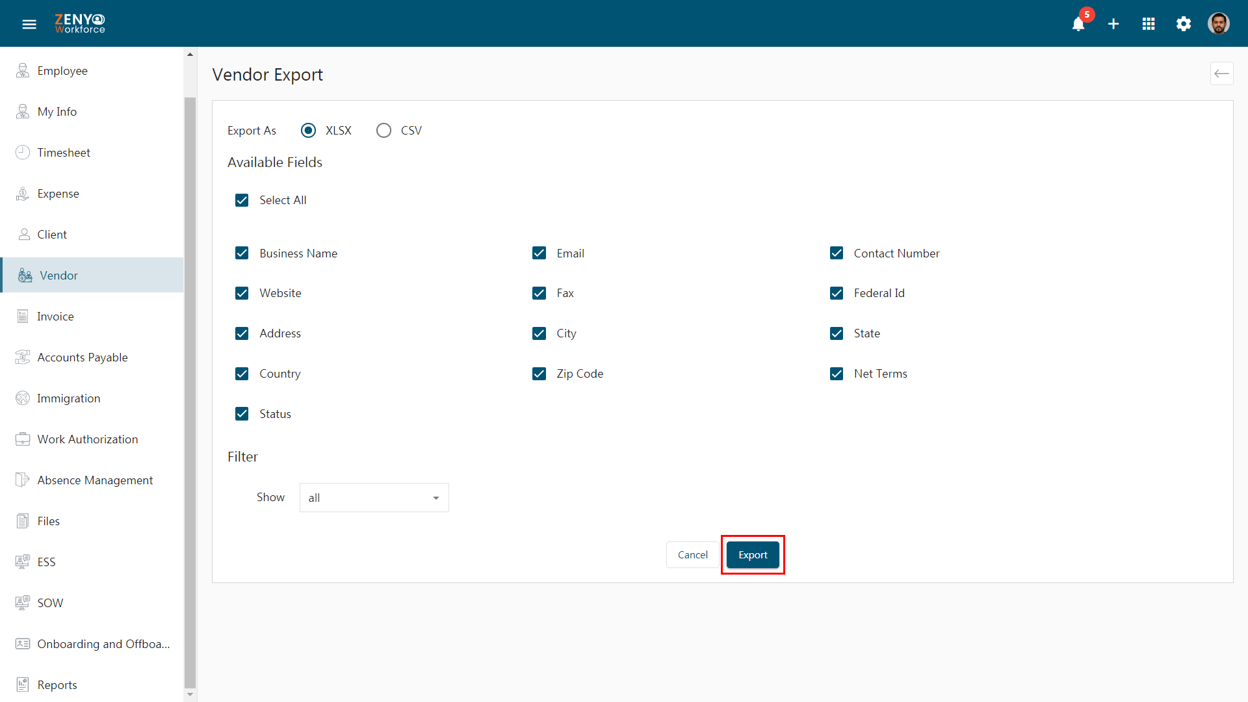Viewport: 1248px width, 702px height.
Task: Click the Invoice sidebar icon
Action: coord(23,317)
